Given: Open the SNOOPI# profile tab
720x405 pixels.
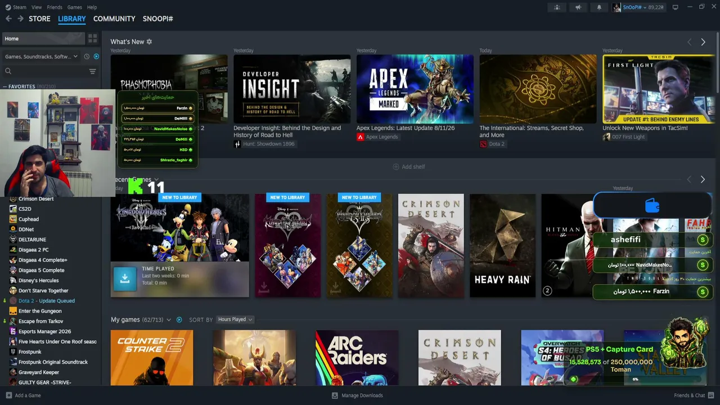Looking at the screenshot, I should click(x=158, y=19).
